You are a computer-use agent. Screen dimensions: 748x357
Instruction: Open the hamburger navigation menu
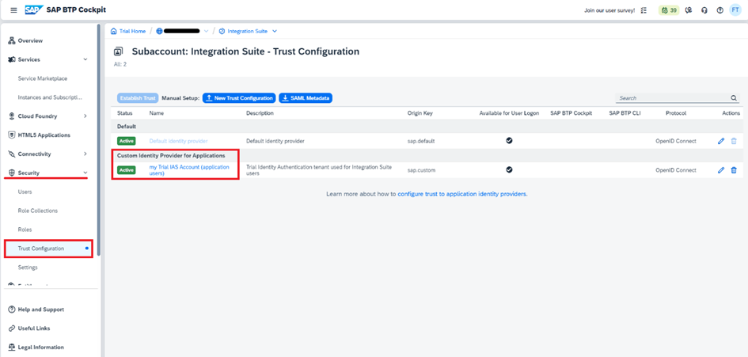point(13,10)
